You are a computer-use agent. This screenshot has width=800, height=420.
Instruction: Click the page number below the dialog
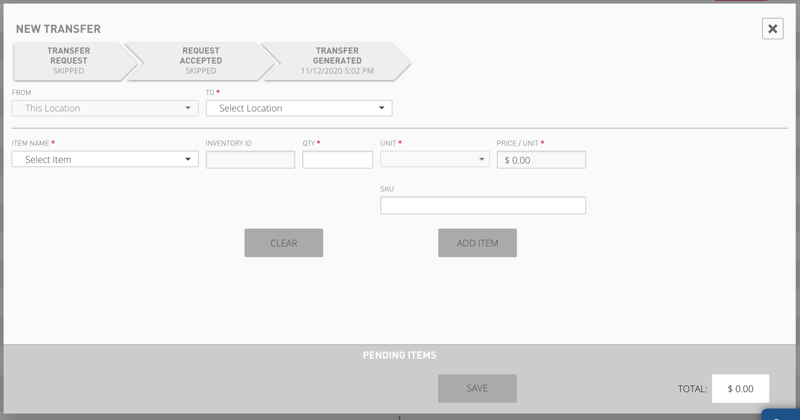coord(399,418)
